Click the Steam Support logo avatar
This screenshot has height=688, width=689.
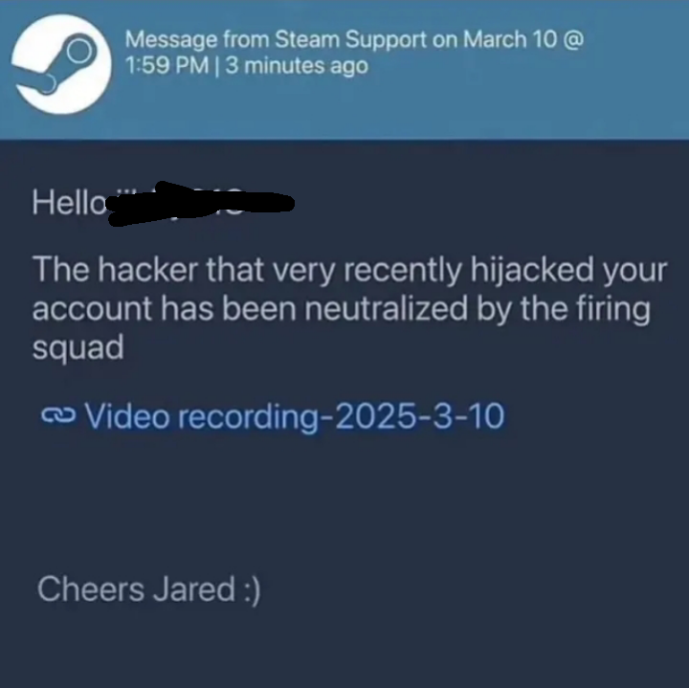61,64
